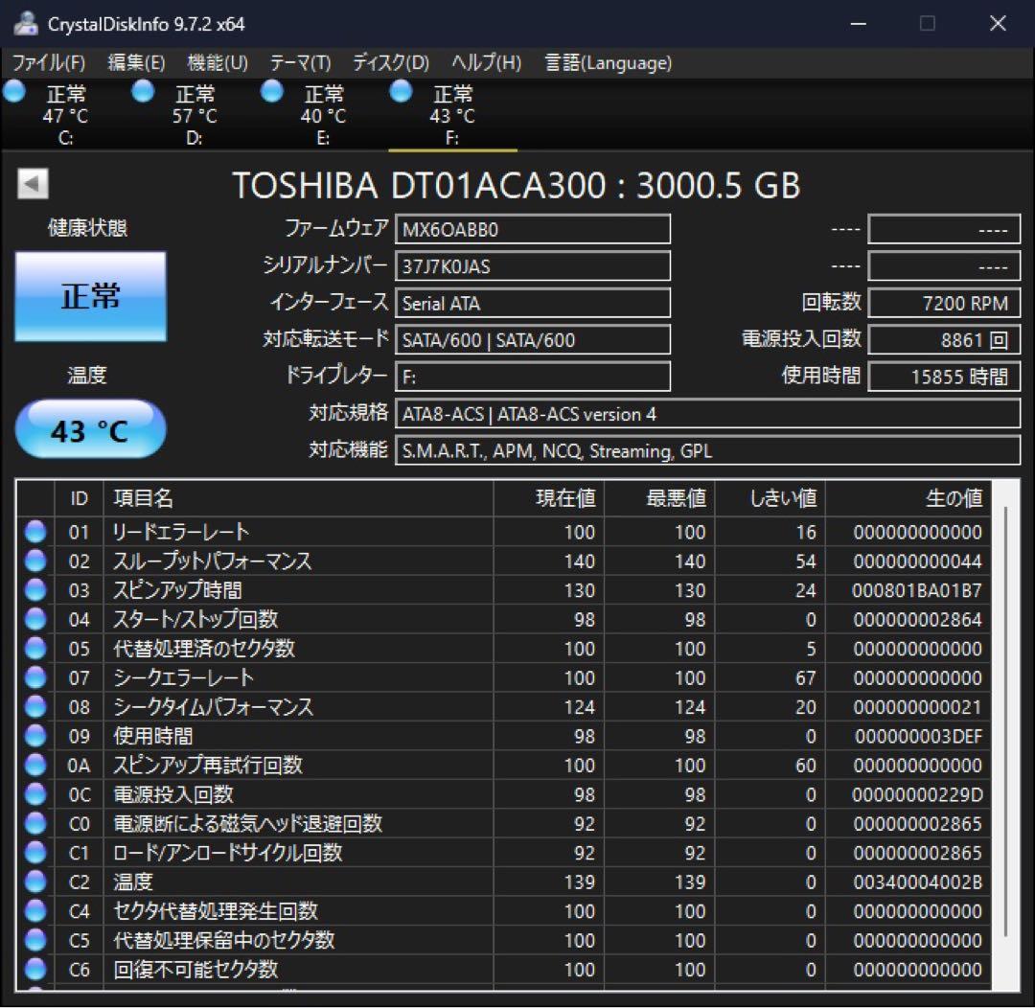Click the indicator icon for 回復不可能セクタ数
Screen dimensions: 1035x1008
[x=34, y=970]
